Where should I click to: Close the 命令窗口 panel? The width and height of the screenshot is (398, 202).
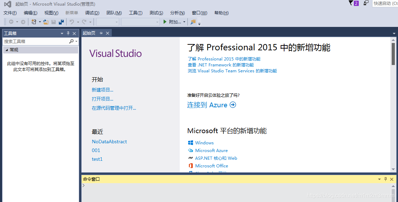392,179
